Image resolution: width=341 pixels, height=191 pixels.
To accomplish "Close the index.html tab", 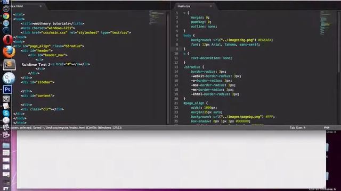I will click(x=40, y=6).
